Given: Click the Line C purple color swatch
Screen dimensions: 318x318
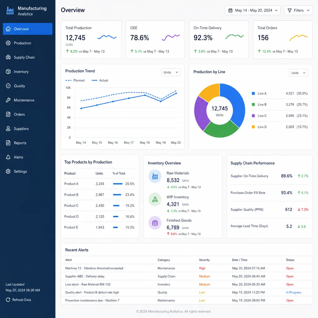Looking at the screenshot, I should tap(253, 116).
